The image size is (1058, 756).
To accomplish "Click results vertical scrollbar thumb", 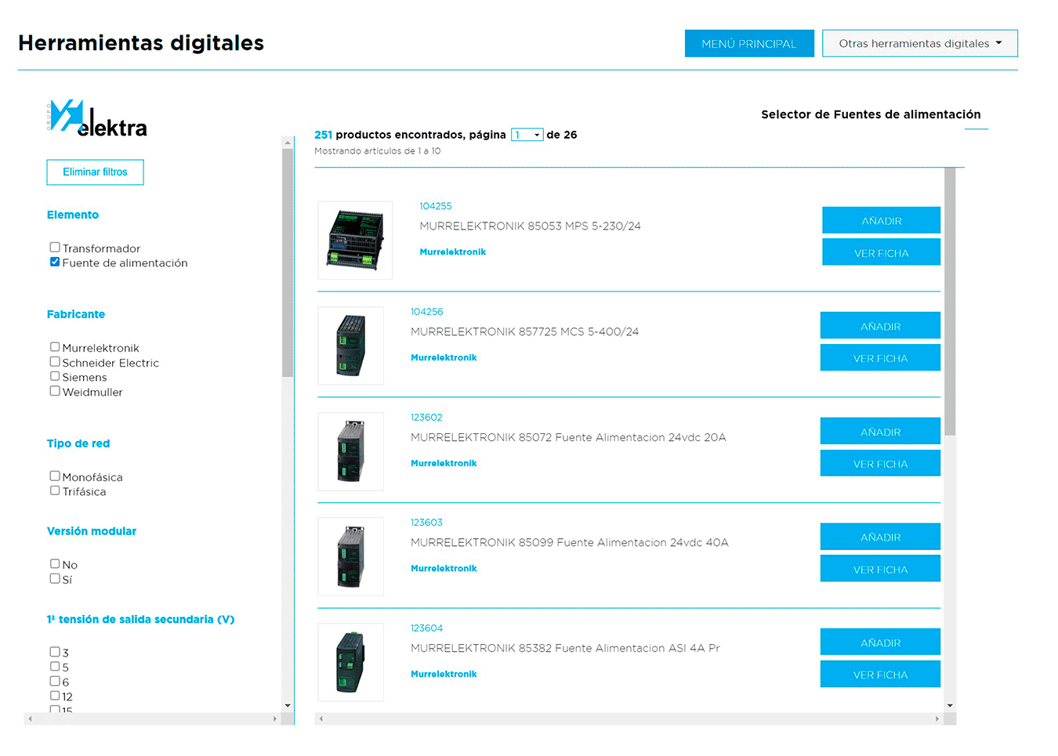I will [x=950, y=302].
